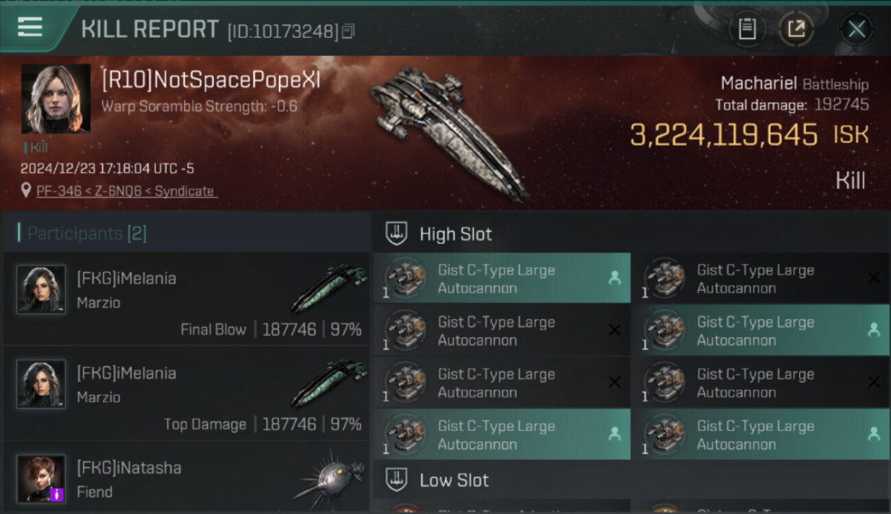The image size is (891, 514).
Task: Click the destroyed X on top-right autocannon
Action: 873,278
